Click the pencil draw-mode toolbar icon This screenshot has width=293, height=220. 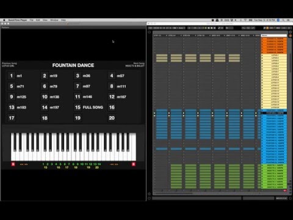219,28
